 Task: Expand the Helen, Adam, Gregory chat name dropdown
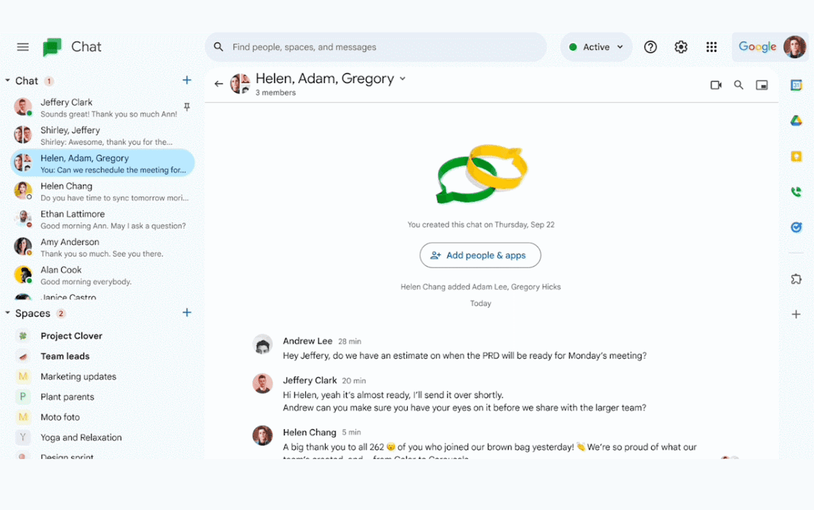tap(402, 79)
